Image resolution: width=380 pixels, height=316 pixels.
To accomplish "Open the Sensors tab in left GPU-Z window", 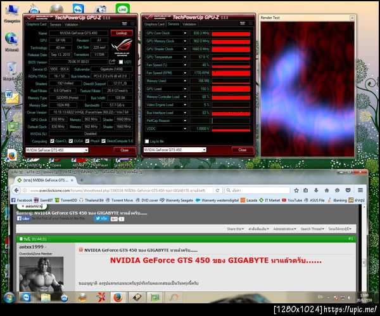I will coord(56,24).
